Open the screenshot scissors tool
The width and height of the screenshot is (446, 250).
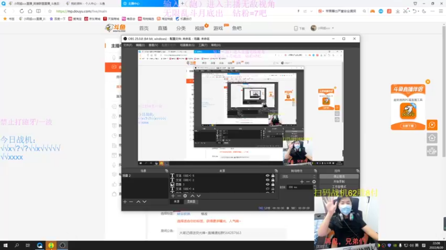pos(405,11)
